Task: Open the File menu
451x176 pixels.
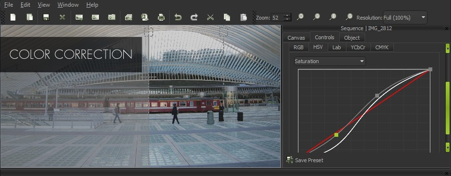Action: click(9, 5)
